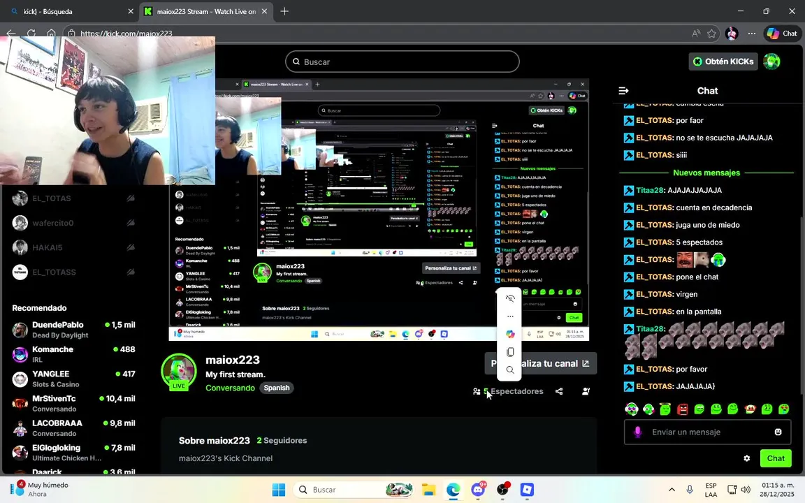Image resolution: width=805 pixels, height=503 pixels.
Task: Click the purple microphone icon in message box
Action: click(637, 432)
